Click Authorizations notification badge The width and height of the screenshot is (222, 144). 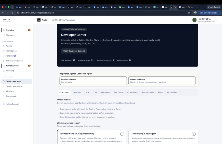click(x=29, y=66)
